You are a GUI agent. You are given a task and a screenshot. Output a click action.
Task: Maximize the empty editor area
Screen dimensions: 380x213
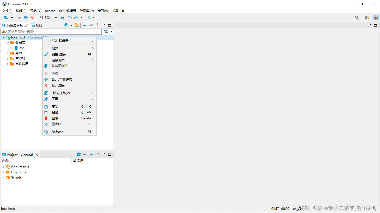tap(375, 25)
